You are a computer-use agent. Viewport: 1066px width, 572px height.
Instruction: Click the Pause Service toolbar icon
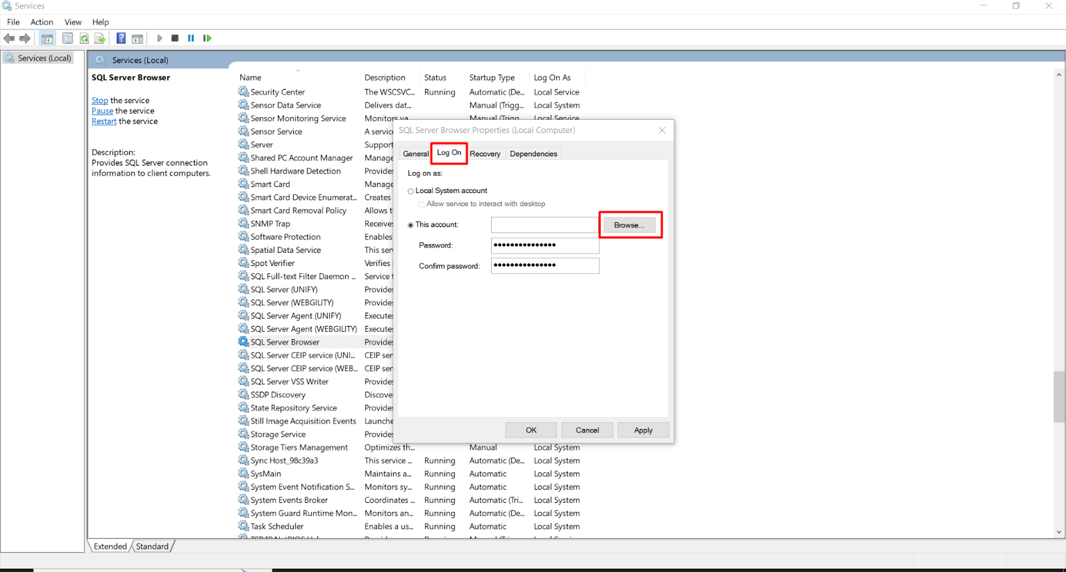pyautogui.click(x=191, y=39)
